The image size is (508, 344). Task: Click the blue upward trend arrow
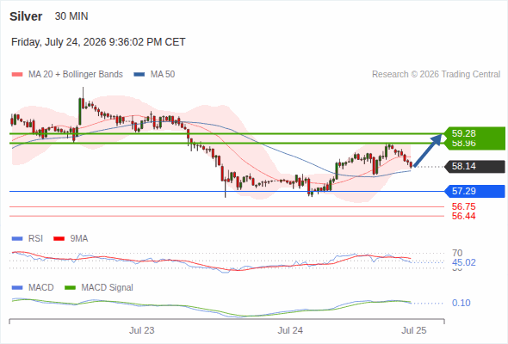coord(428,150)
